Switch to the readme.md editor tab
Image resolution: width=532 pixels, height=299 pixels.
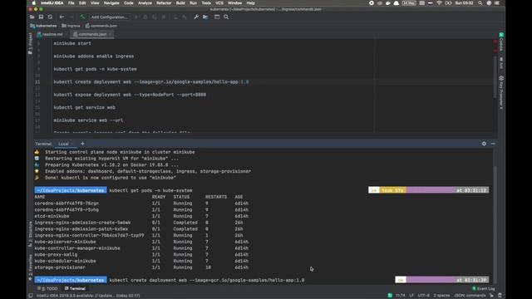tap(51, 34)
